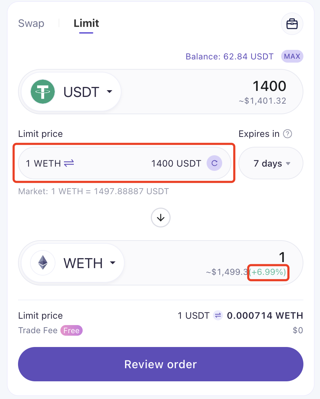Image resolution: width=320 pixels, height=399 pixels.
Task: Reset limit price with refresh icon
Action: (214, 163)
